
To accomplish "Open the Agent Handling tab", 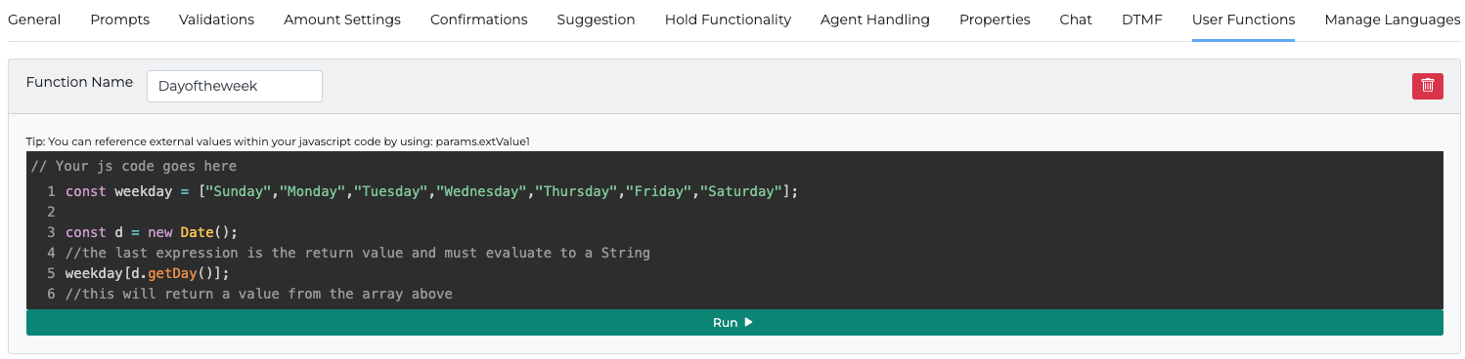I will tap(875, 20).
